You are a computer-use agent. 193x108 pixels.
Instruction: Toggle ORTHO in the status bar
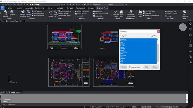coord(134,107)
